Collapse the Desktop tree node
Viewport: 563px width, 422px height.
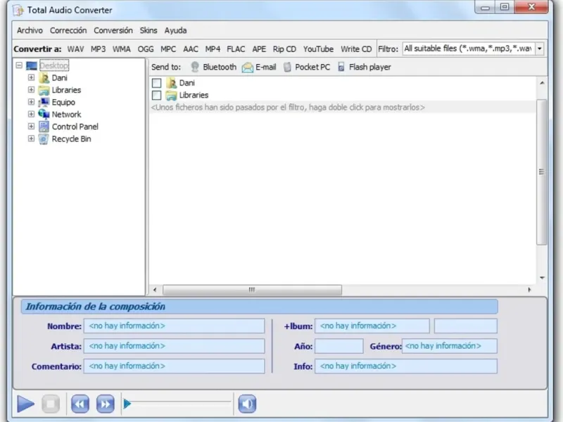pyautogui.click(x=19, y=65)
